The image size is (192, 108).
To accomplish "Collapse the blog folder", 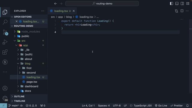I will [x=29, y=64].
